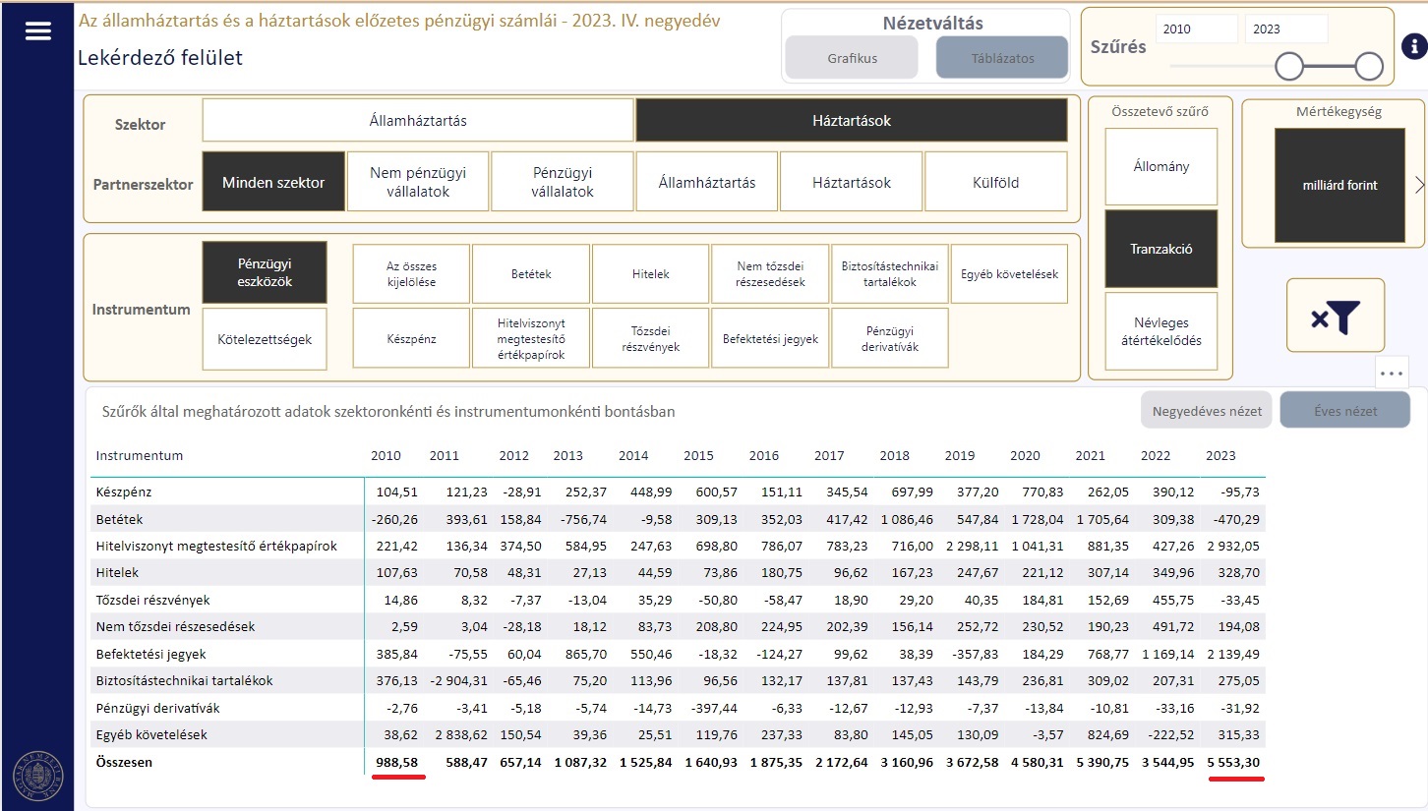Open the three-dots more options menu
This screenshot has height=811, width=1428.
[1392, 374]
